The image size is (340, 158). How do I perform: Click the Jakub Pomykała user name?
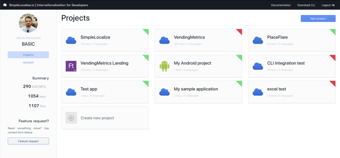(28, 38)
